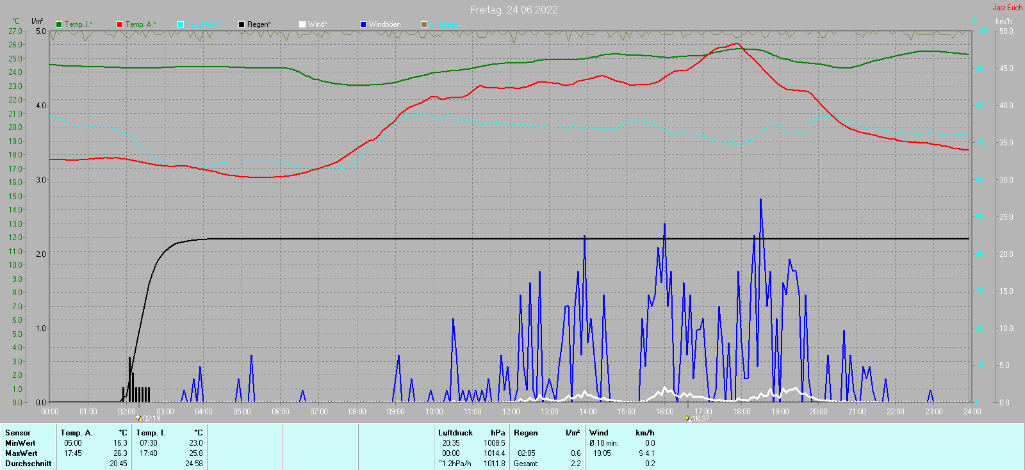The width and height of the screenshot is (1025, 470).
Task: Click the olive Empfang legend square
Action: (424, 24)
